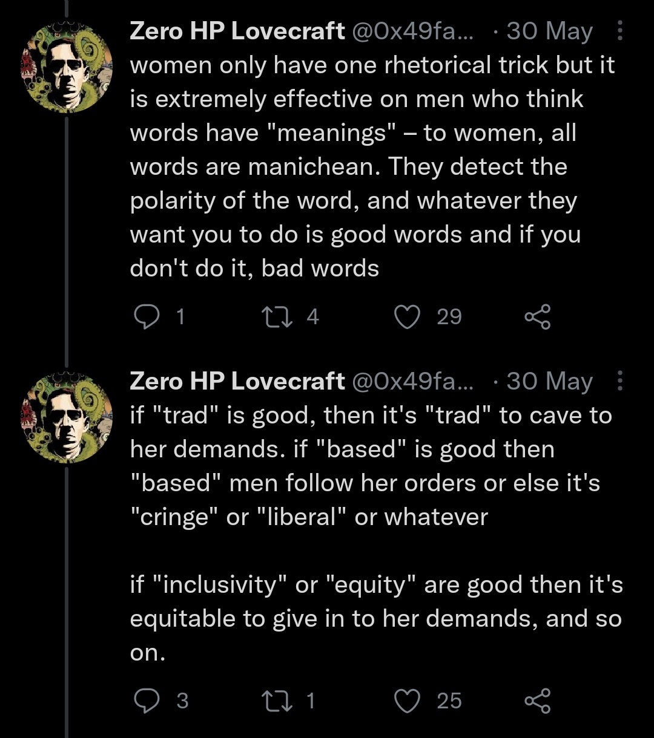Click the Zero HP Lovecraft name on second tweet
Viewport: 654px width, 738px height.
coord(237,381)
